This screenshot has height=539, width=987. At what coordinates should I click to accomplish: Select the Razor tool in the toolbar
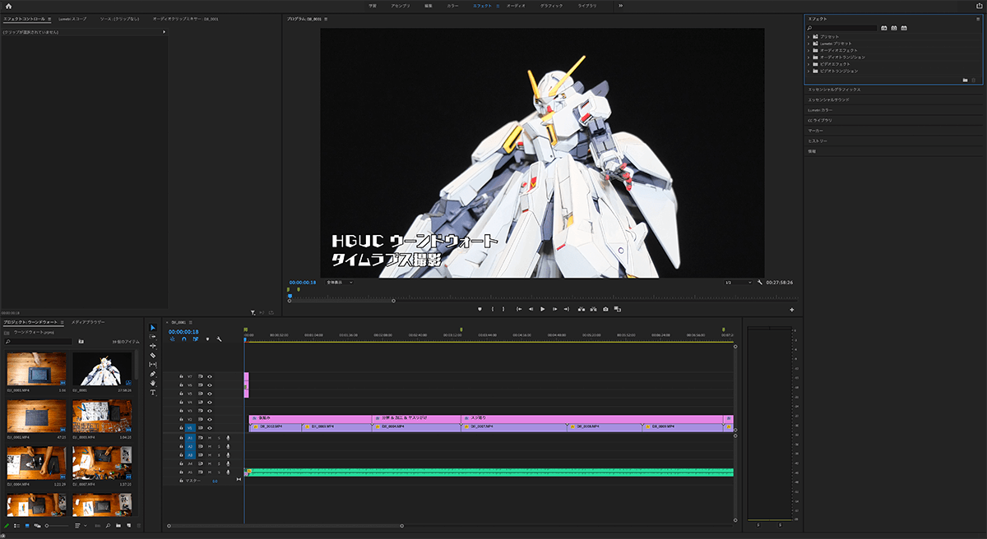(153, 355)
